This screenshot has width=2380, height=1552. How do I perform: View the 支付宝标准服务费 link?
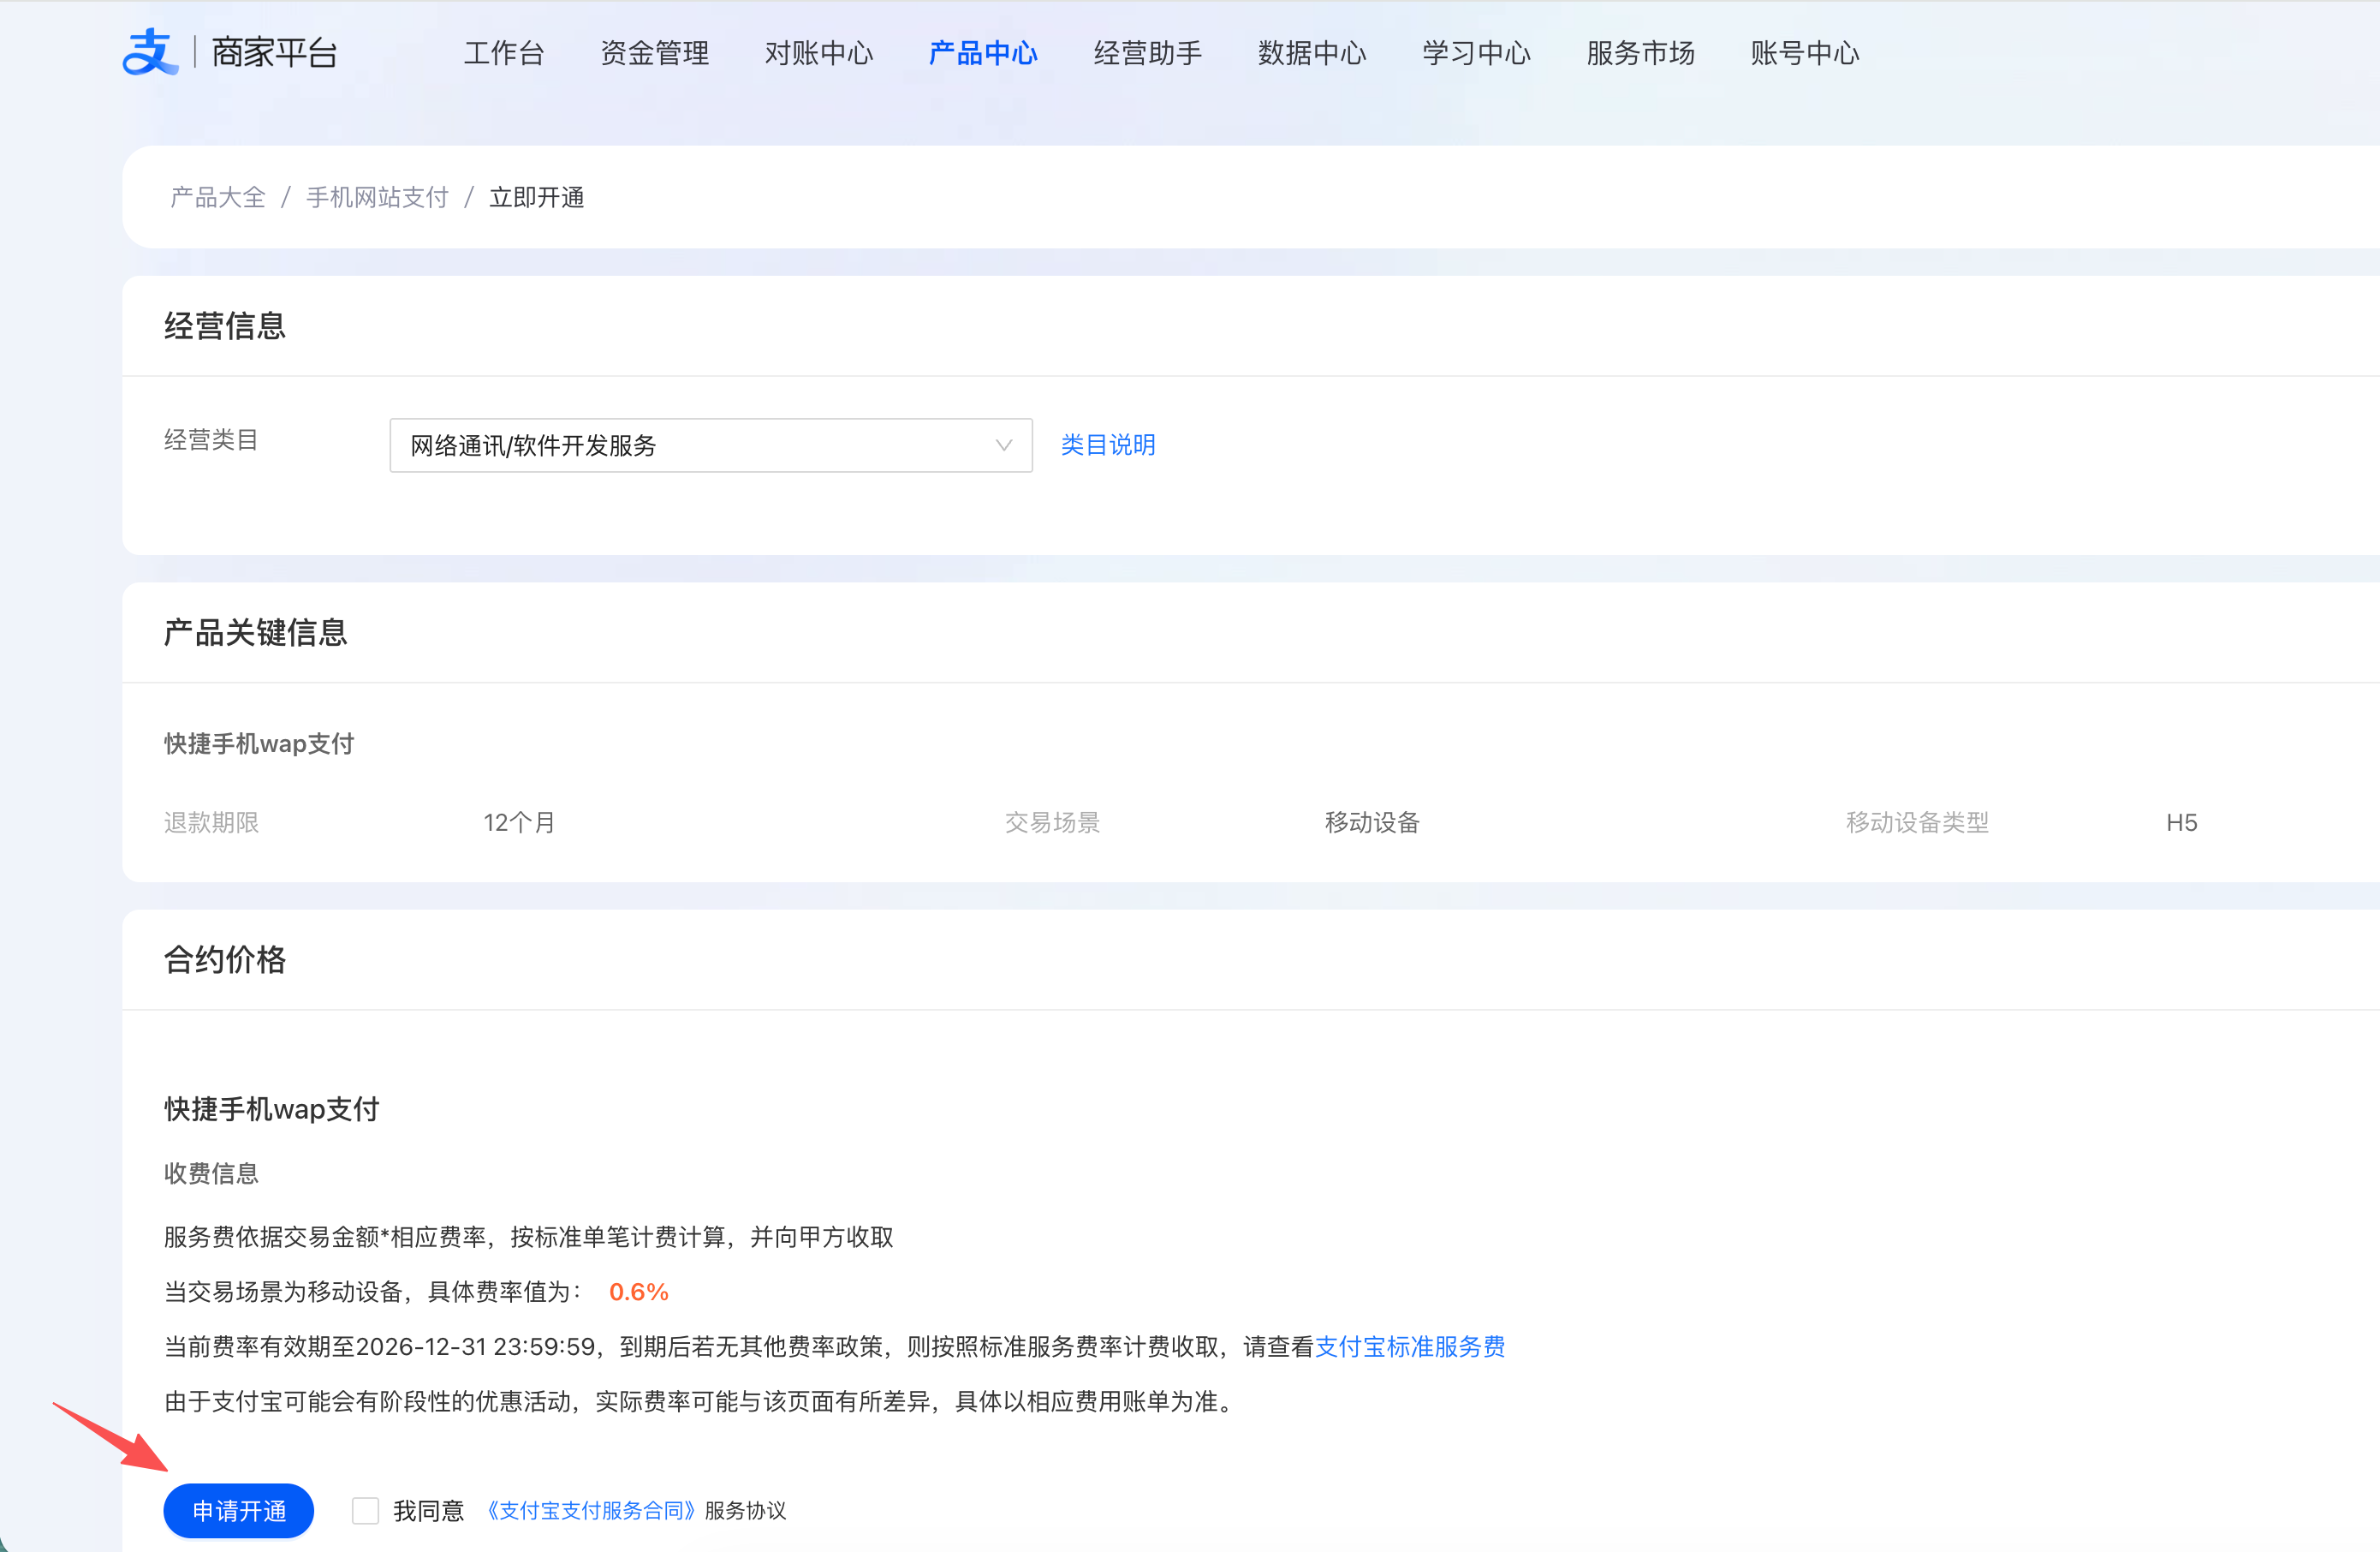click(1410, 1347)
